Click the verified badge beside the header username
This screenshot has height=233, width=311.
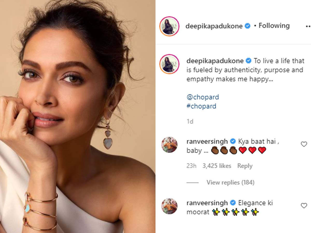point(248,26)
